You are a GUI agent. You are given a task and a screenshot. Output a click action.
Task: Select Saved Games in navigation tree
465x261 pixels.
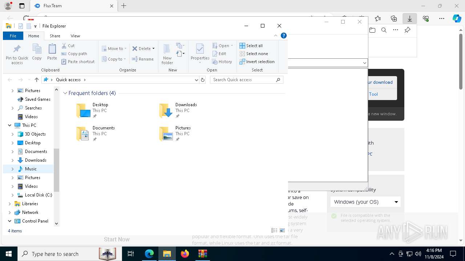pos(37,99)
